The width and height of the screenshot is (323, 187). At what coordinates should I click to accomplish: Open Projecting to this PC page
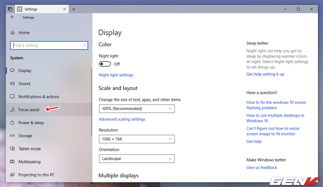coord(49,175)
